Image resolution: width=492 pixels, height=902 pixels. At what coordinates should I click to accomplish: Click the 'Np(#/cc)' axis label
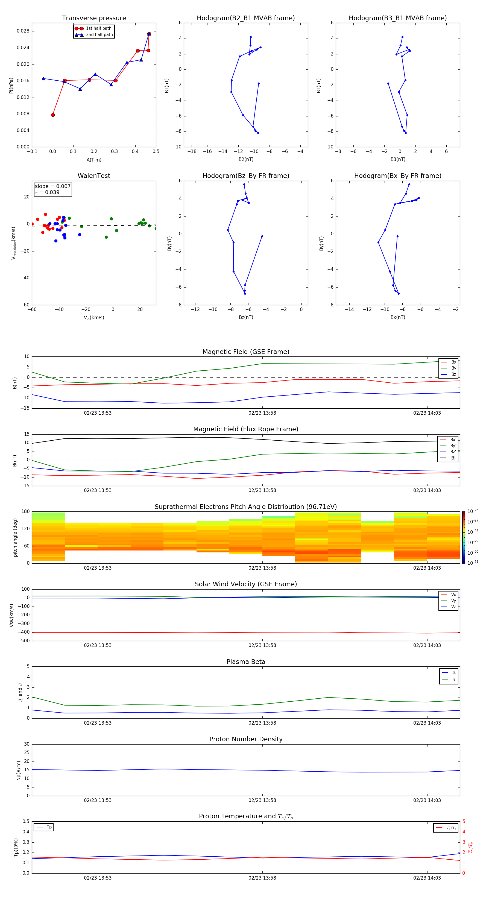(x=19, y=770)
